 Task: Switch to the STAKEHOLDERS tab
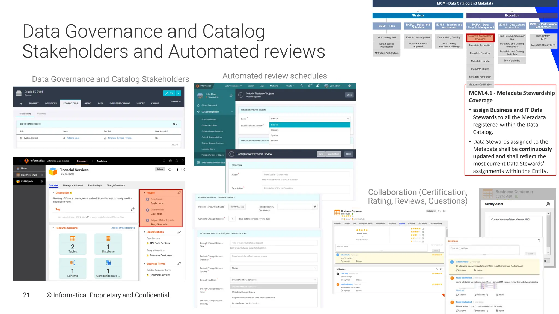[70, 104]
